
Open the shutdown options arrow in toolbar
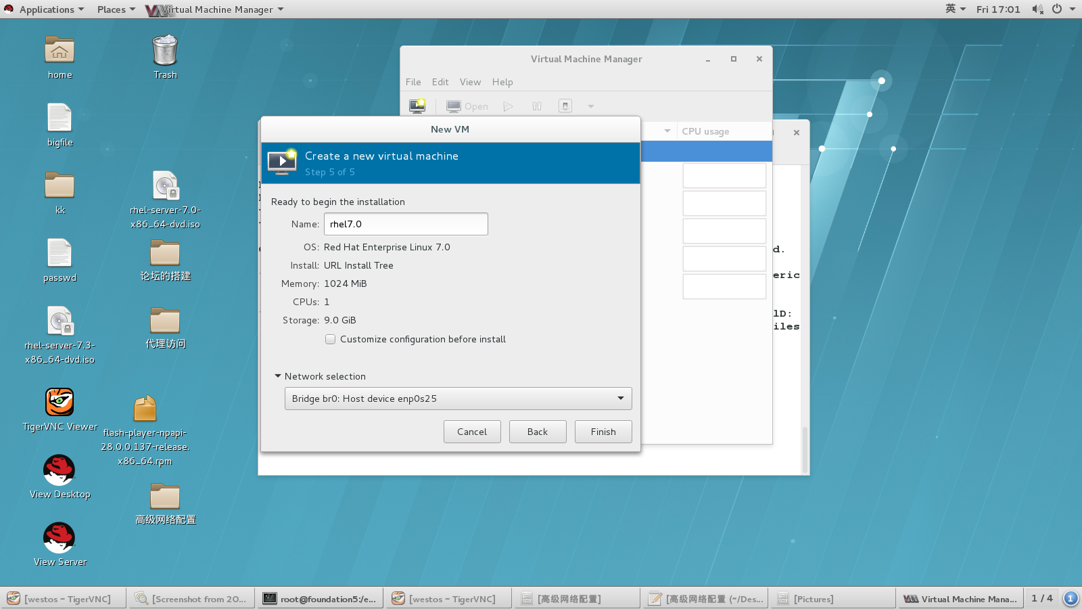click(x=591, y=106)
